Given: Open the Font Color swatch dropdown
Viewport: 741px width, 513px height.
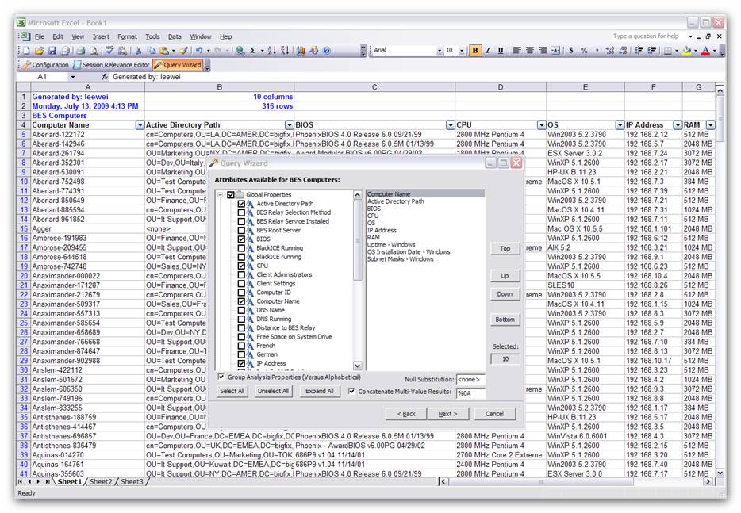Looking at the screenshot, I should [x=713, y=51].
